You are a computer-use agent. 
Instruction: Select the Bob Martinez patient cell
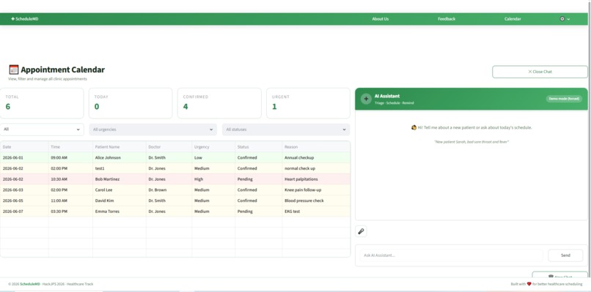point(119,179)
